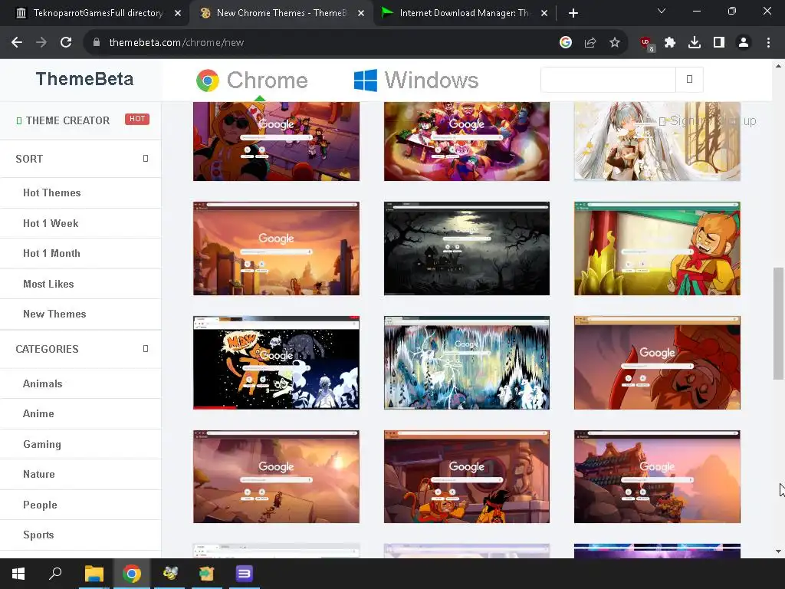
Task: Sort by Hot 1 Week
Action: (51, 223)
